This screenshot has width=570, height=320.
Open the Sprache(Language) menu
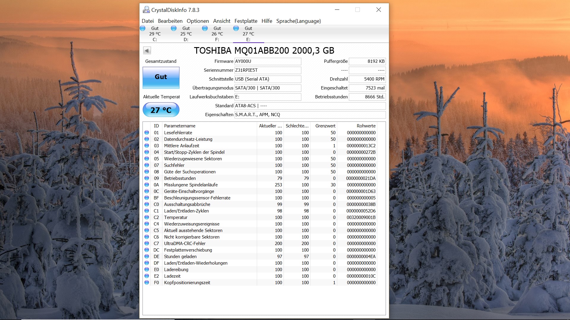pos(298,21)
